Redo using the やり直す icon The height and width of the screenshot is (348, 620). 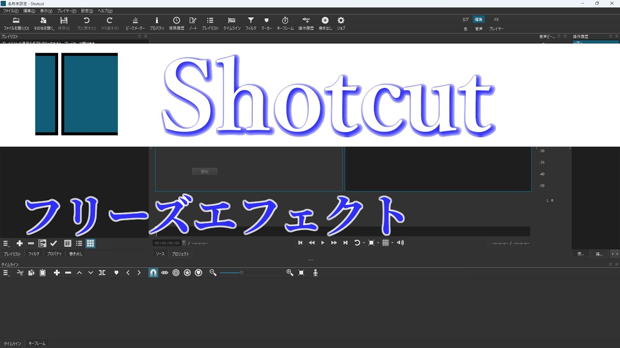[110, 23]
